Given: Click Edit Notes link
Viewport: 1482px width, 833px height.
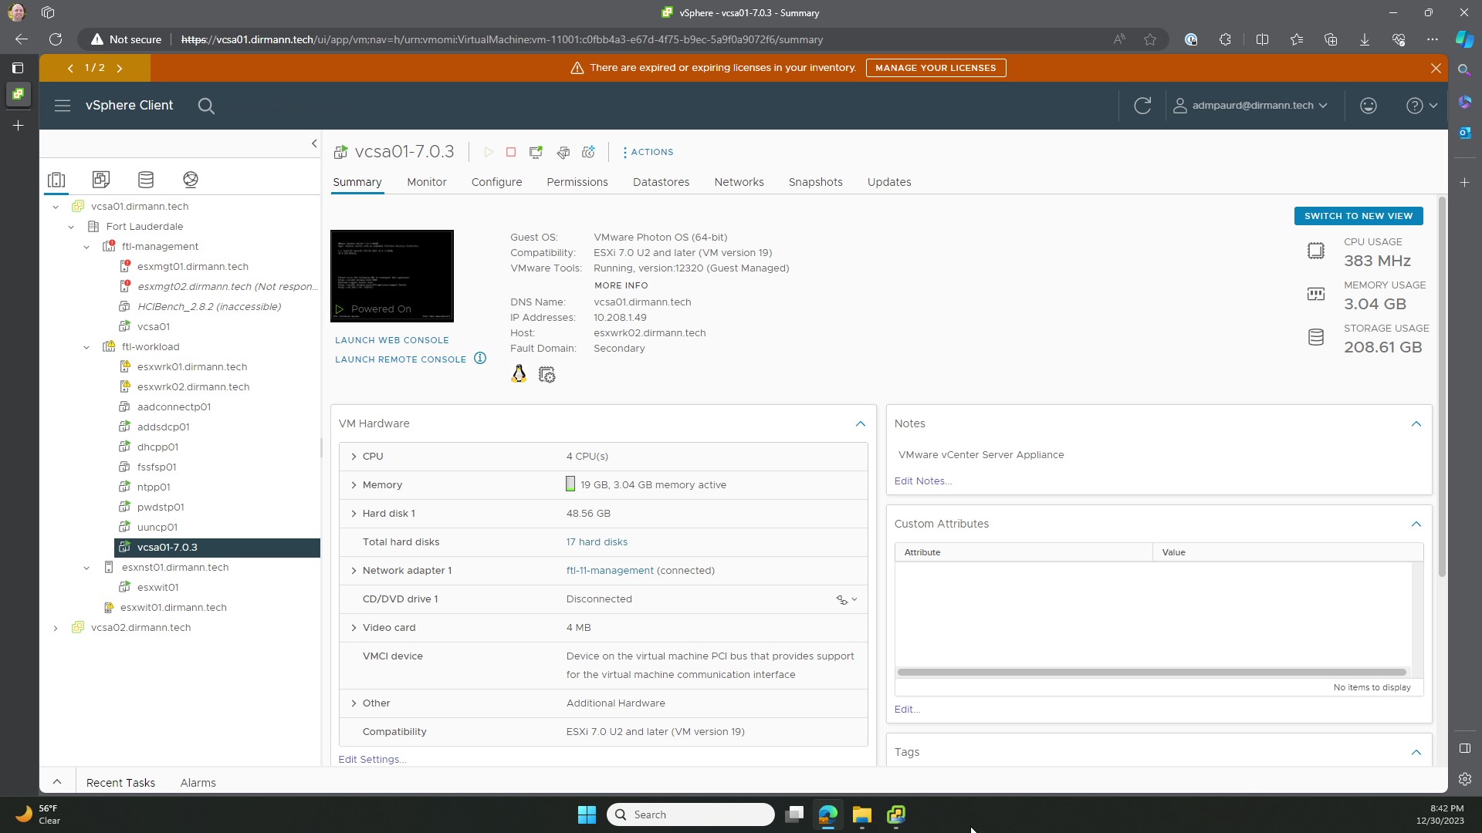Looking at the screenshot, I should pyautogui.click(x=923, y=481).
